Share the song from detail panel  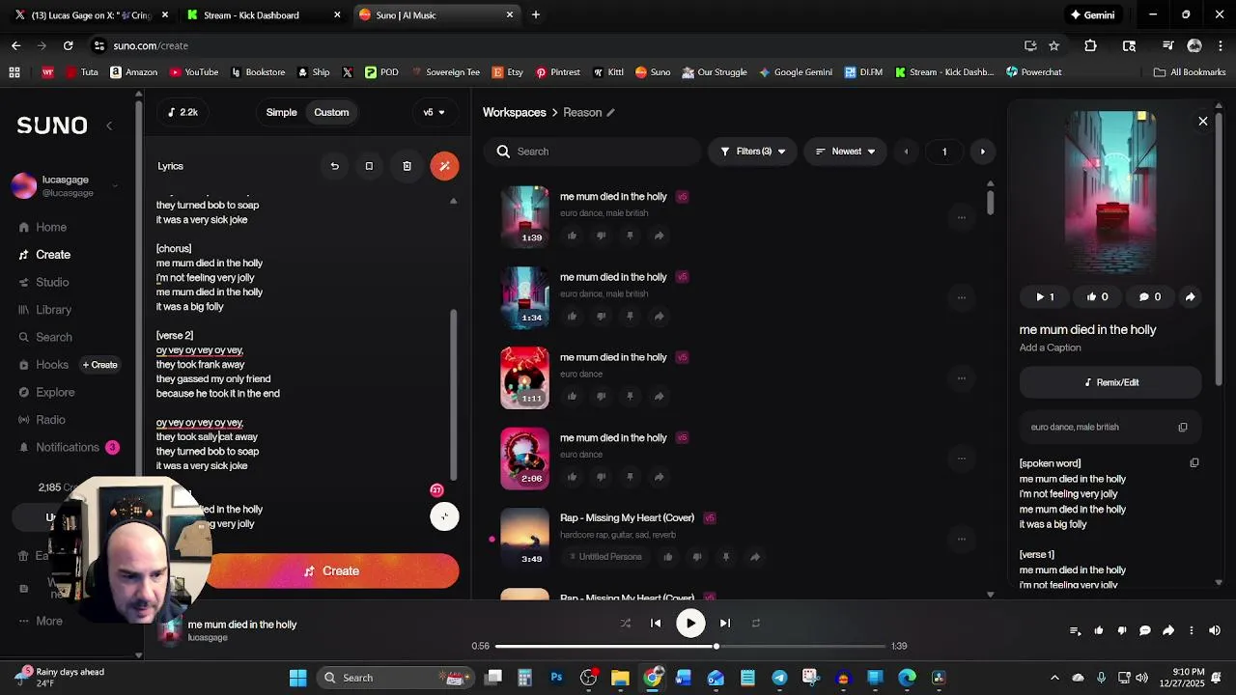click(1190, 297)
